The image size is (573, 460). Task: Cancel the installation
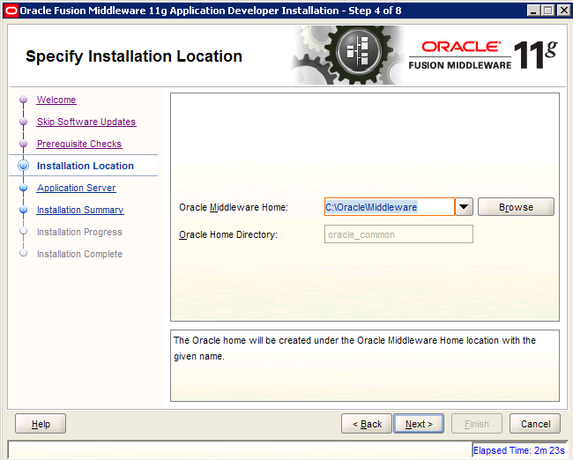point(535,424)
